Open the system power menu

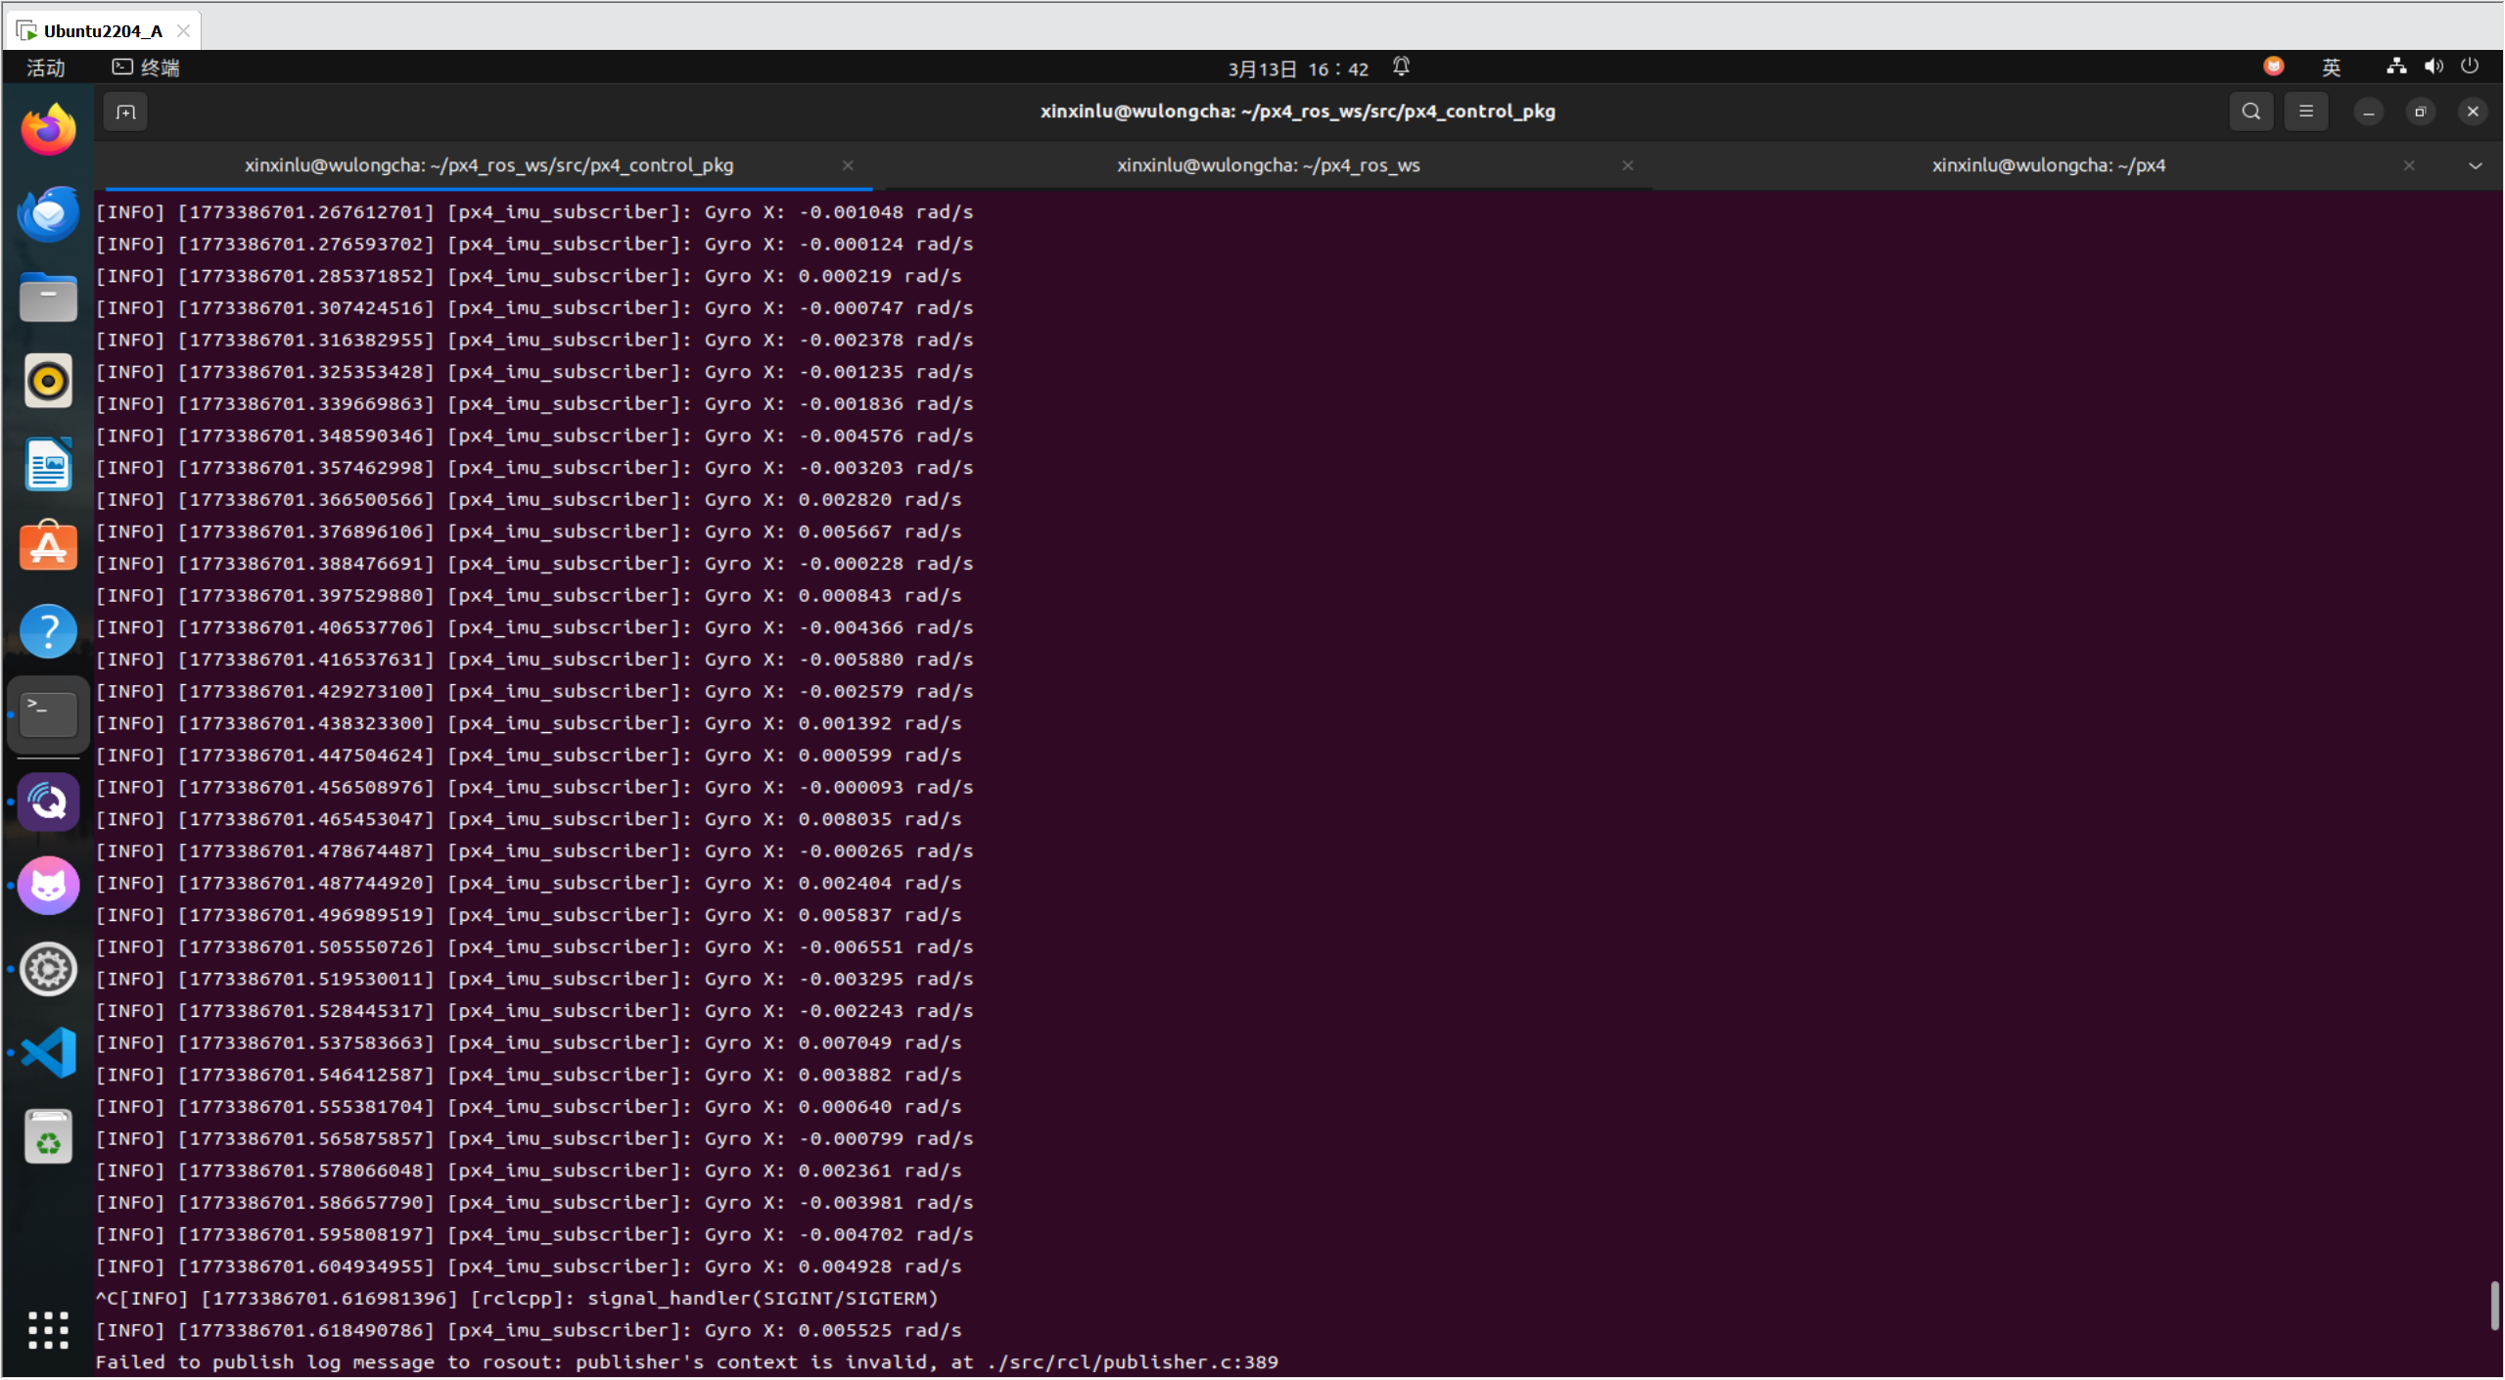tap(2469, 67)
